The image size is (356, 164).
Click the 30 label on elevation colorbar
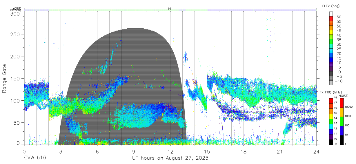click(x=339, y=45)
